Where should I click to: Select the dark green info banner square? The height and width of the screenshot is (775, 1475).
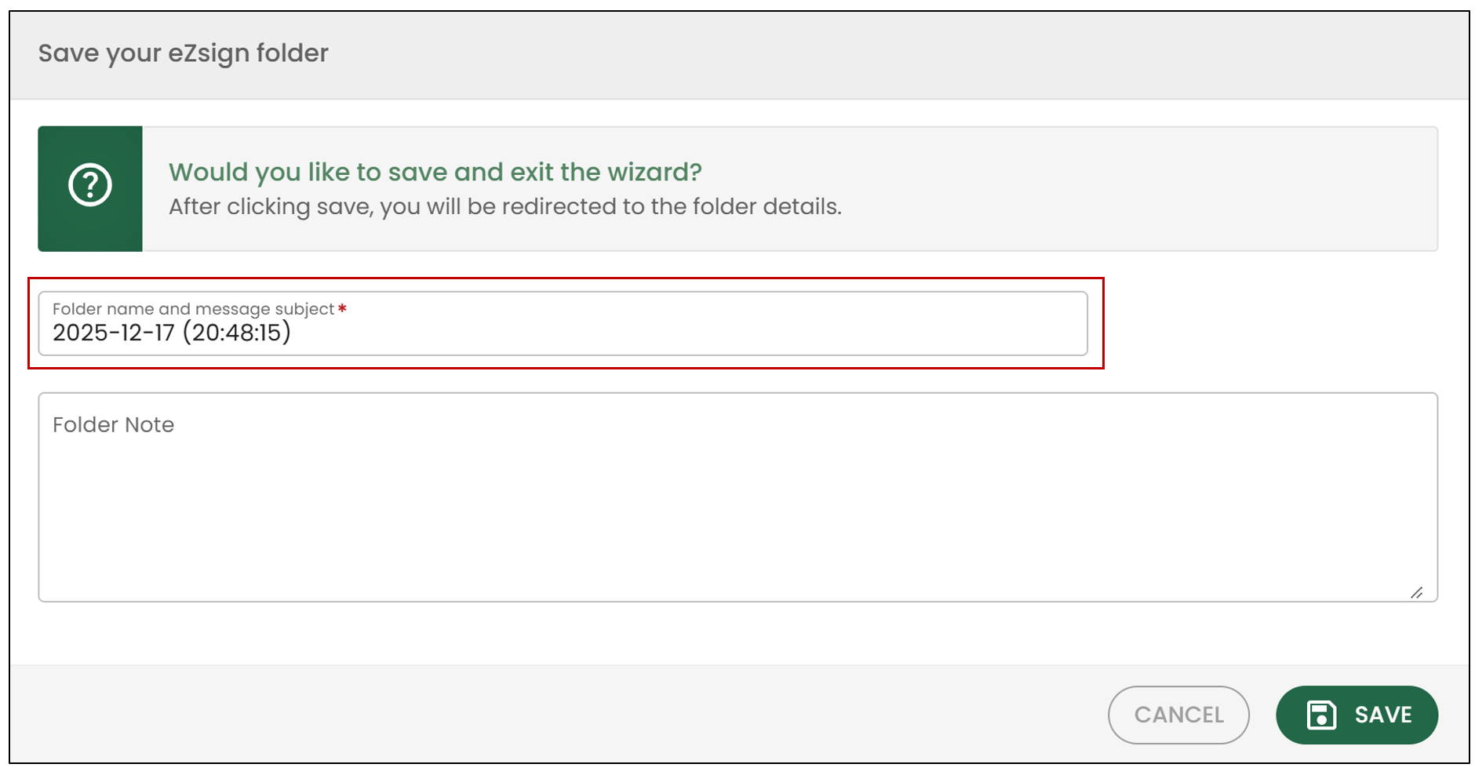pyautogui.click(x=90, y=189)
